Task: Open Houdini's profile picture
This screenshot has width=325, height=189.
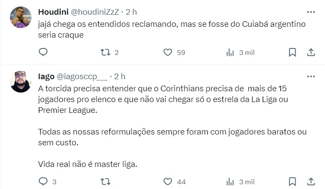Action: (21, 17)
